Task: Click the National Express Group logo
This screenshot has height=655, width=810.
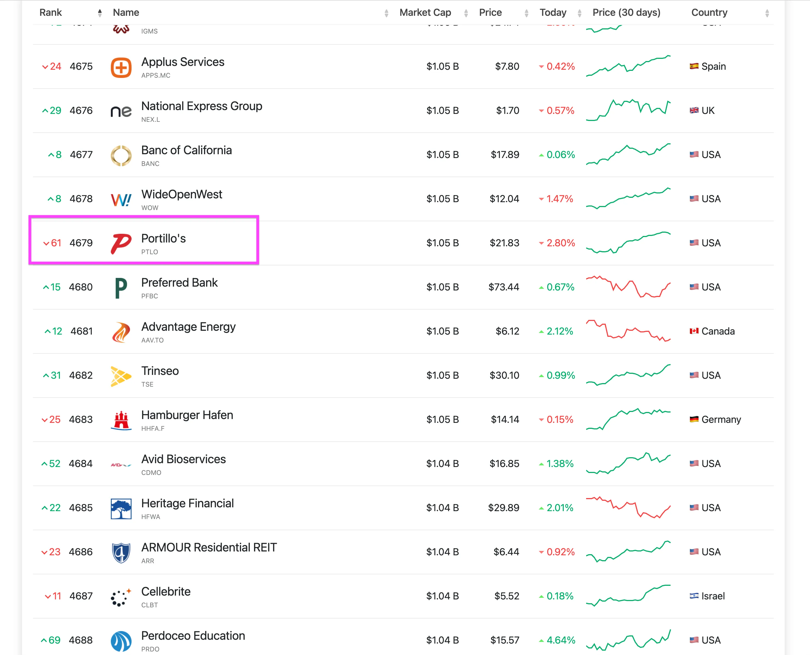Action: (121, 111)
